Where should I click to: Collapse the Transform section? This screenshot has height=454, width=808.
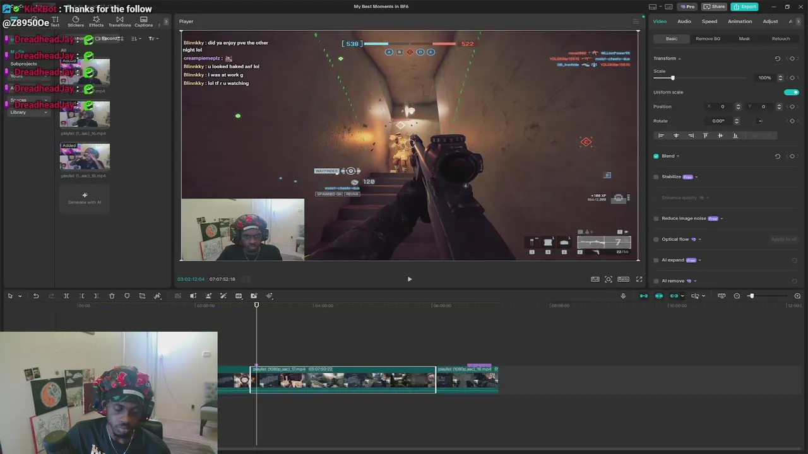click(x=679, y=59)
